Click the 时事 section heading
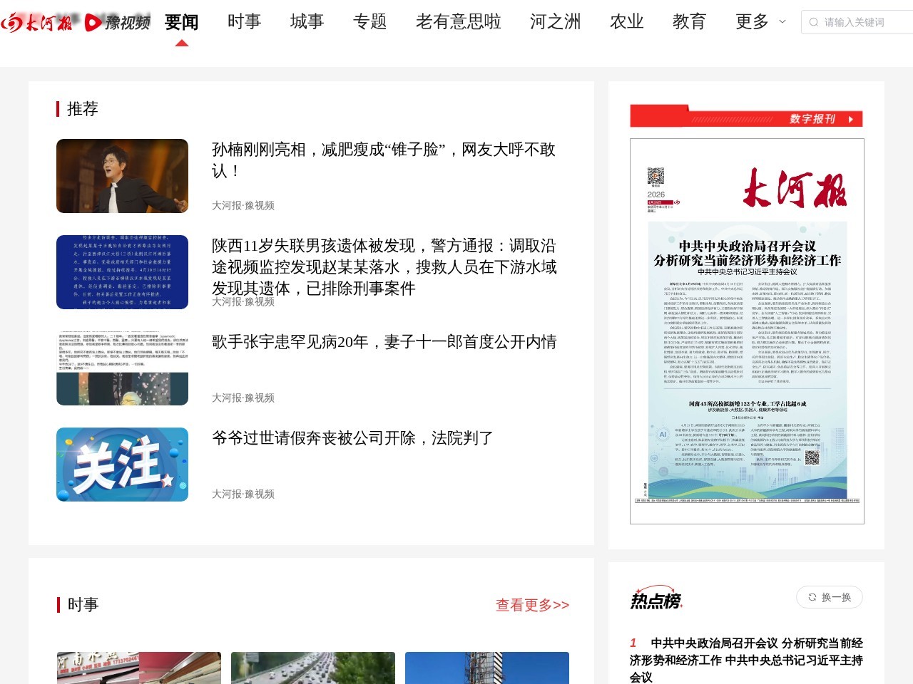 [83, 605]
